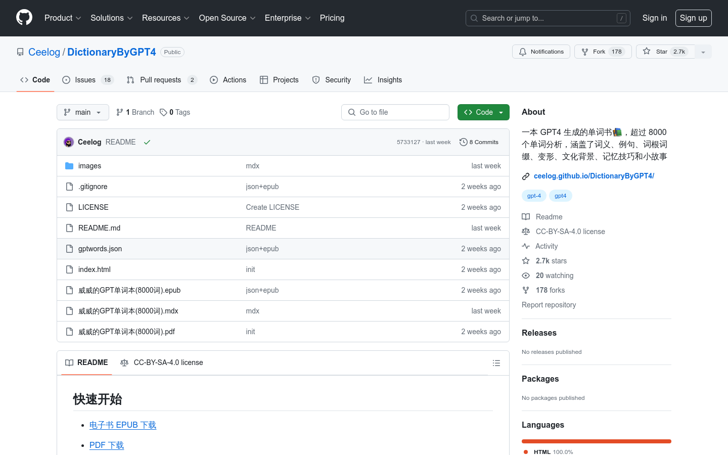Screen dimensions: 728x455
Task: Click the repository icon beside Ceelog
Action: tap(20, 52)
